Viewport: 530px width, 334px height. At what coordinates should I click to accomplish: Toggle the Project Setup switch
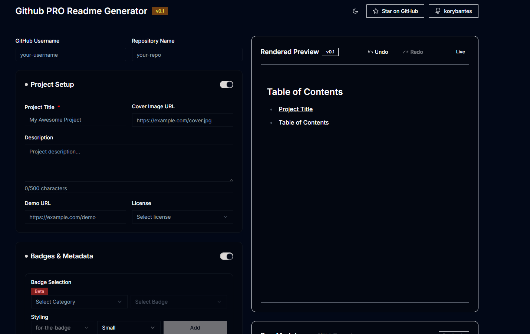click(x=227, y=85)
